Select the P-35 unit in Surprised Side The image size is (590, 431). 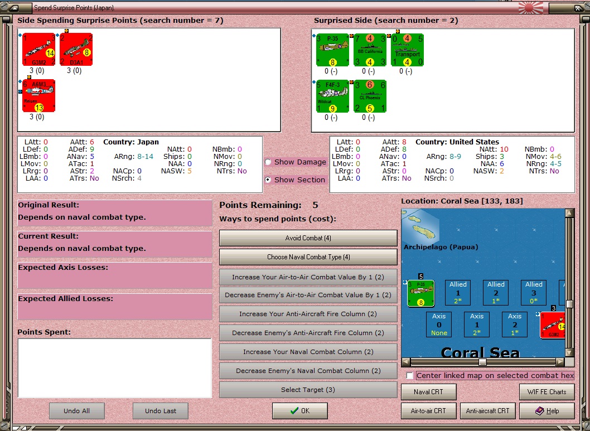[x=332, y=50]
